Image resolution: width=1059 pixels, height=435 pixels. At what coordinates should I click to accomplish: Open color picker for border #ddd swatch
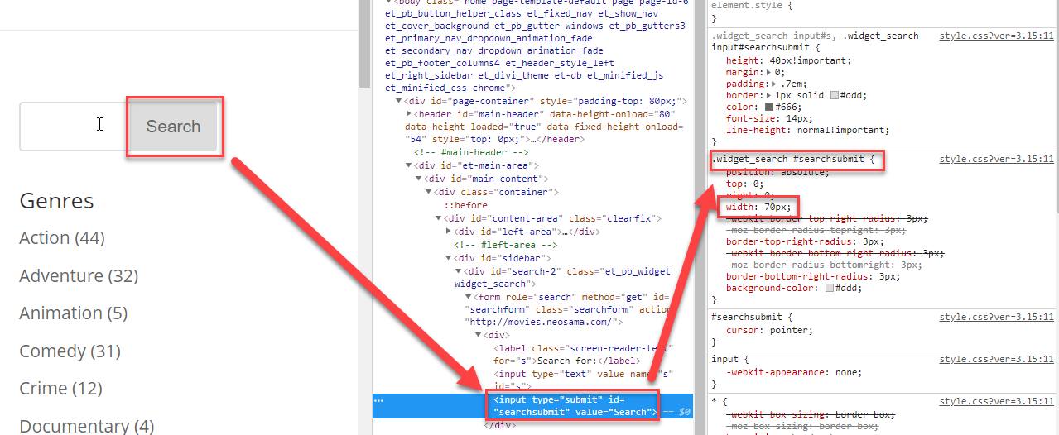pyautogui.click(x=835, y=95)
